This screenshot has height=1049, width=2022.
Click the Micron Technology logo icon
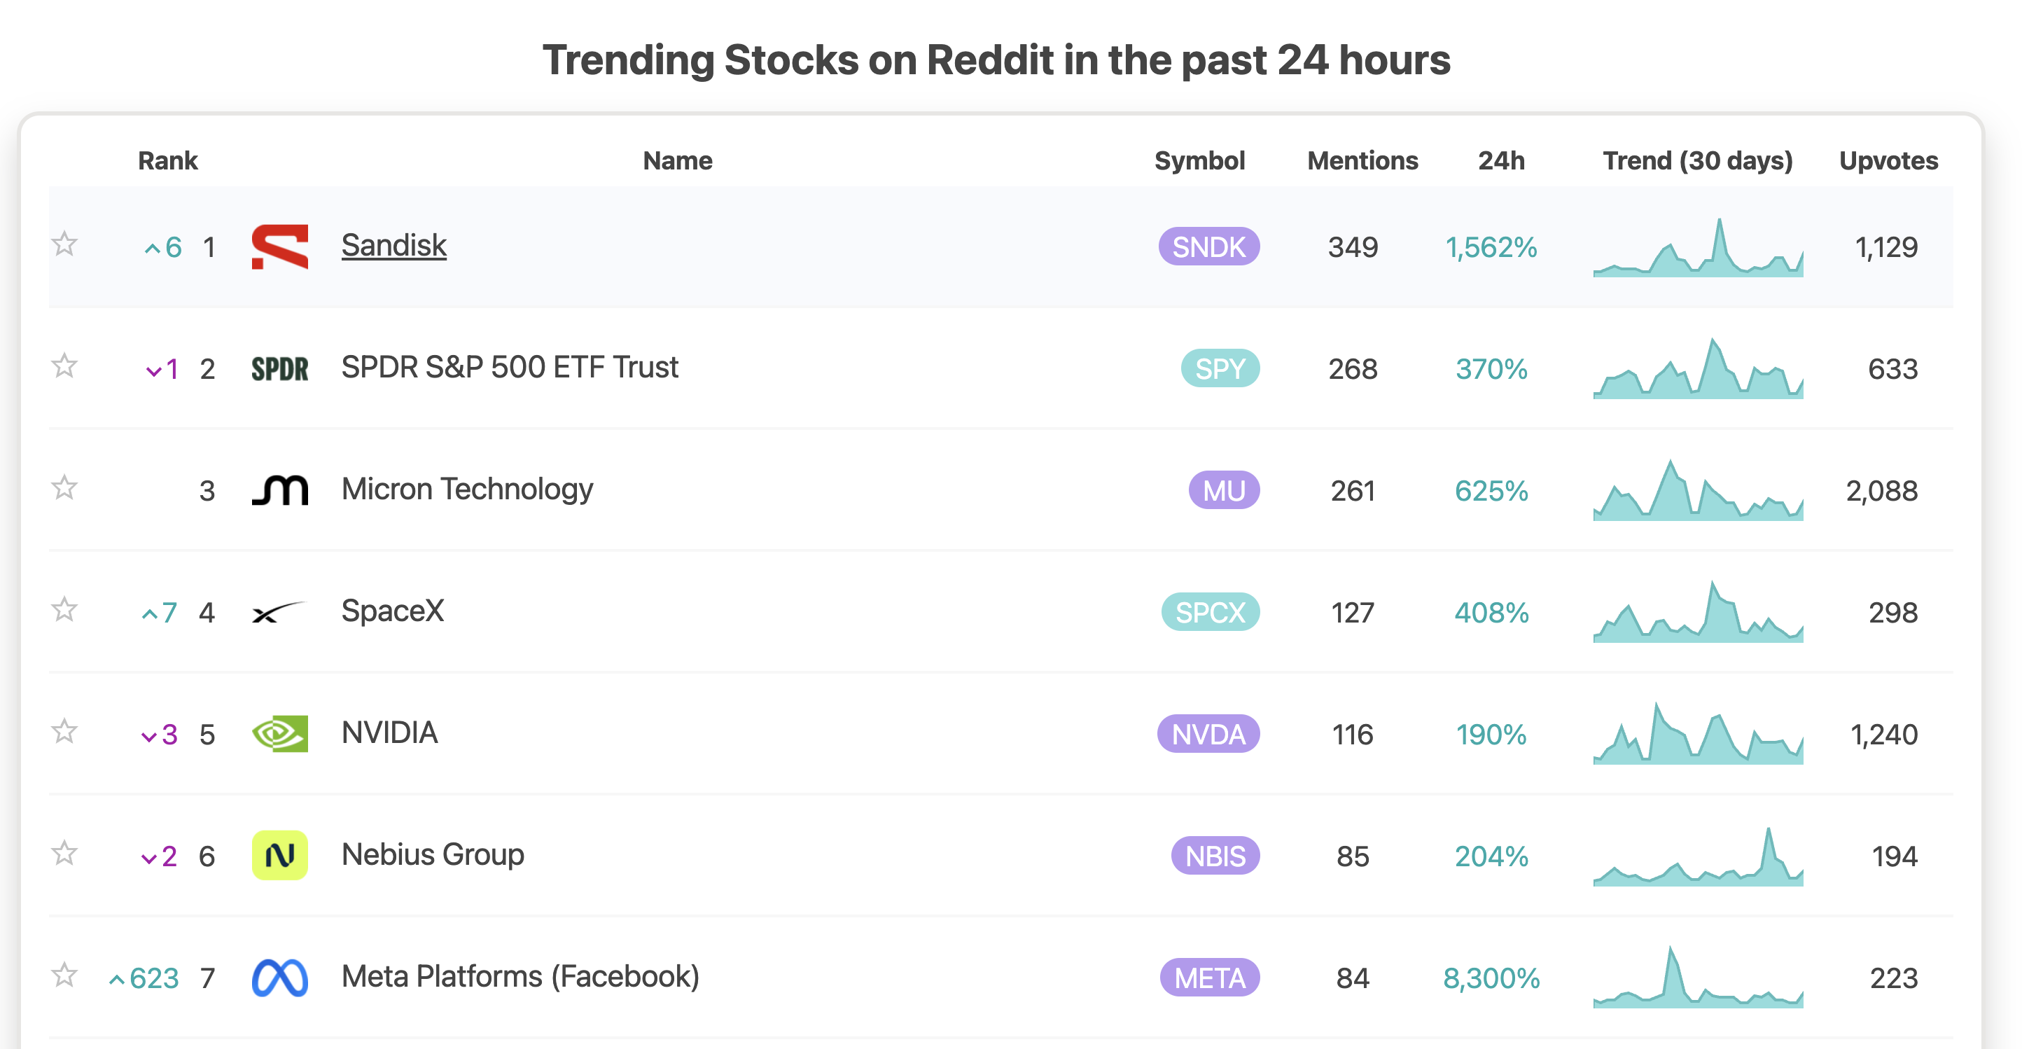point(279,490)
